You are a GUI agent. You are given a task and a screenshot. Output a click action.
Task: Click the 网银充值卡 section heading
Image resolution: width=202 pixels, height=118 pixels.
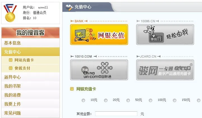[86, 89]
